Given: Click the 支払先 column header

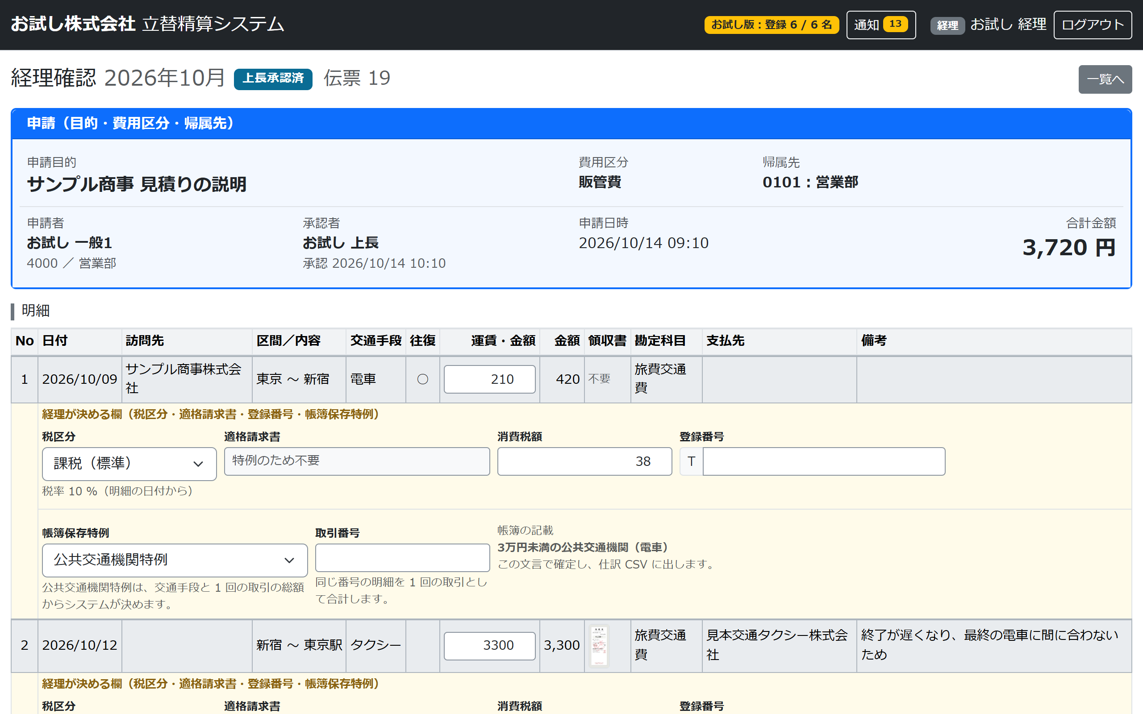Looking at the screenshot, I should pos(725,341).
